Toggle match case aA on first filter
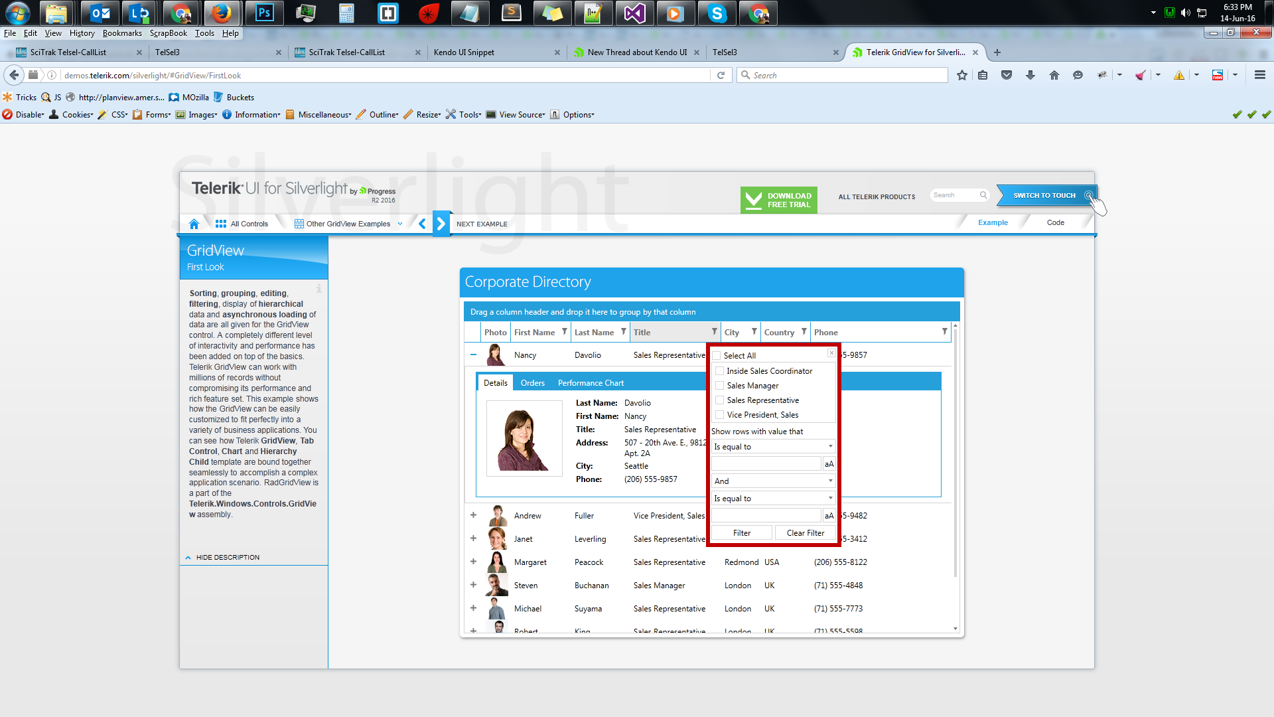The height and width of the screenshot is (717, 1274). point(829,463)
